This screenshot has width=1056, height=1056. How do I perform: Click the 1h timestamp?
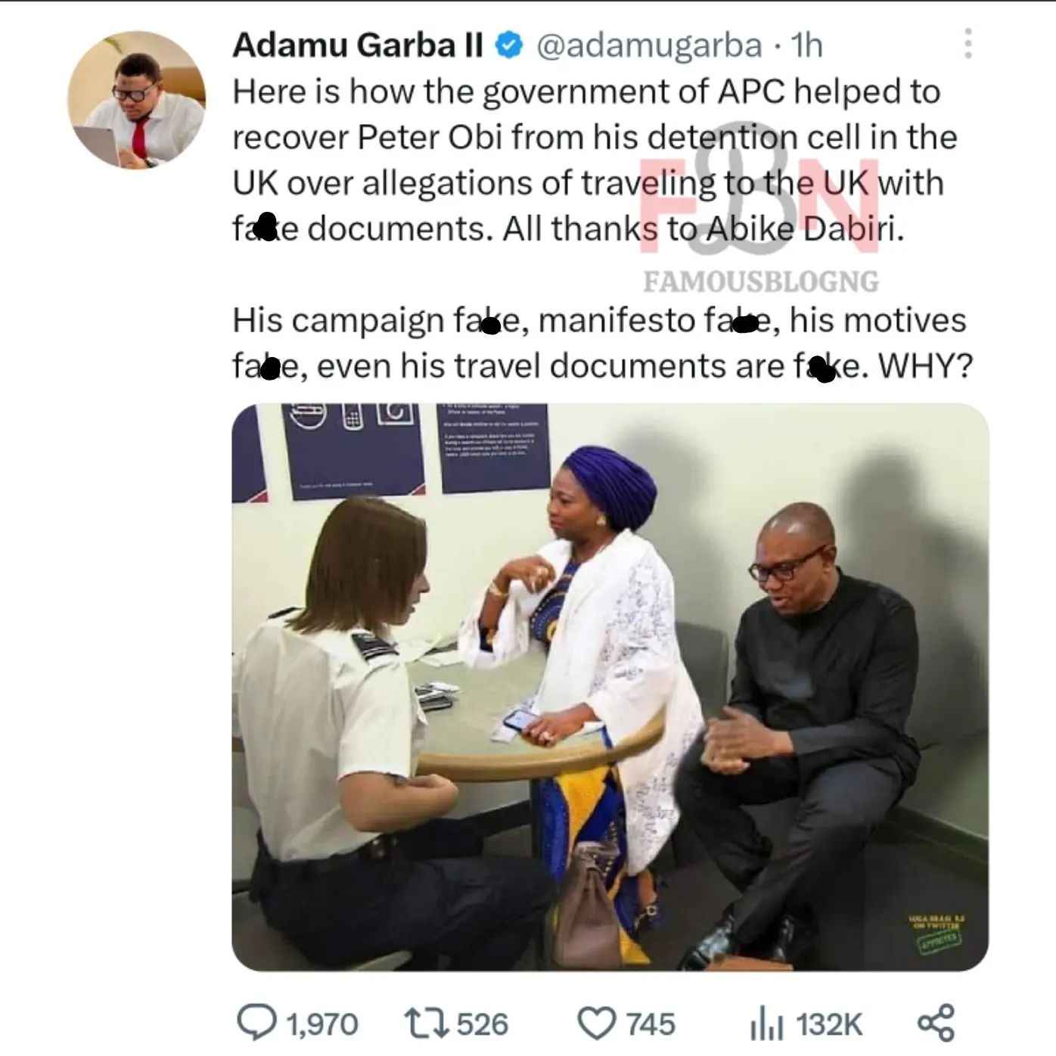pyautogui.click(x=806, y=45)
